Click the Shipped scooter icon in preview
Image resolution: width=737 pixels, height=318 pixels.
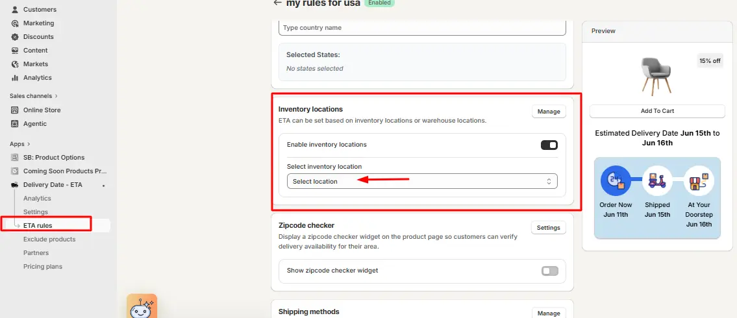click(x=656, y=180)
